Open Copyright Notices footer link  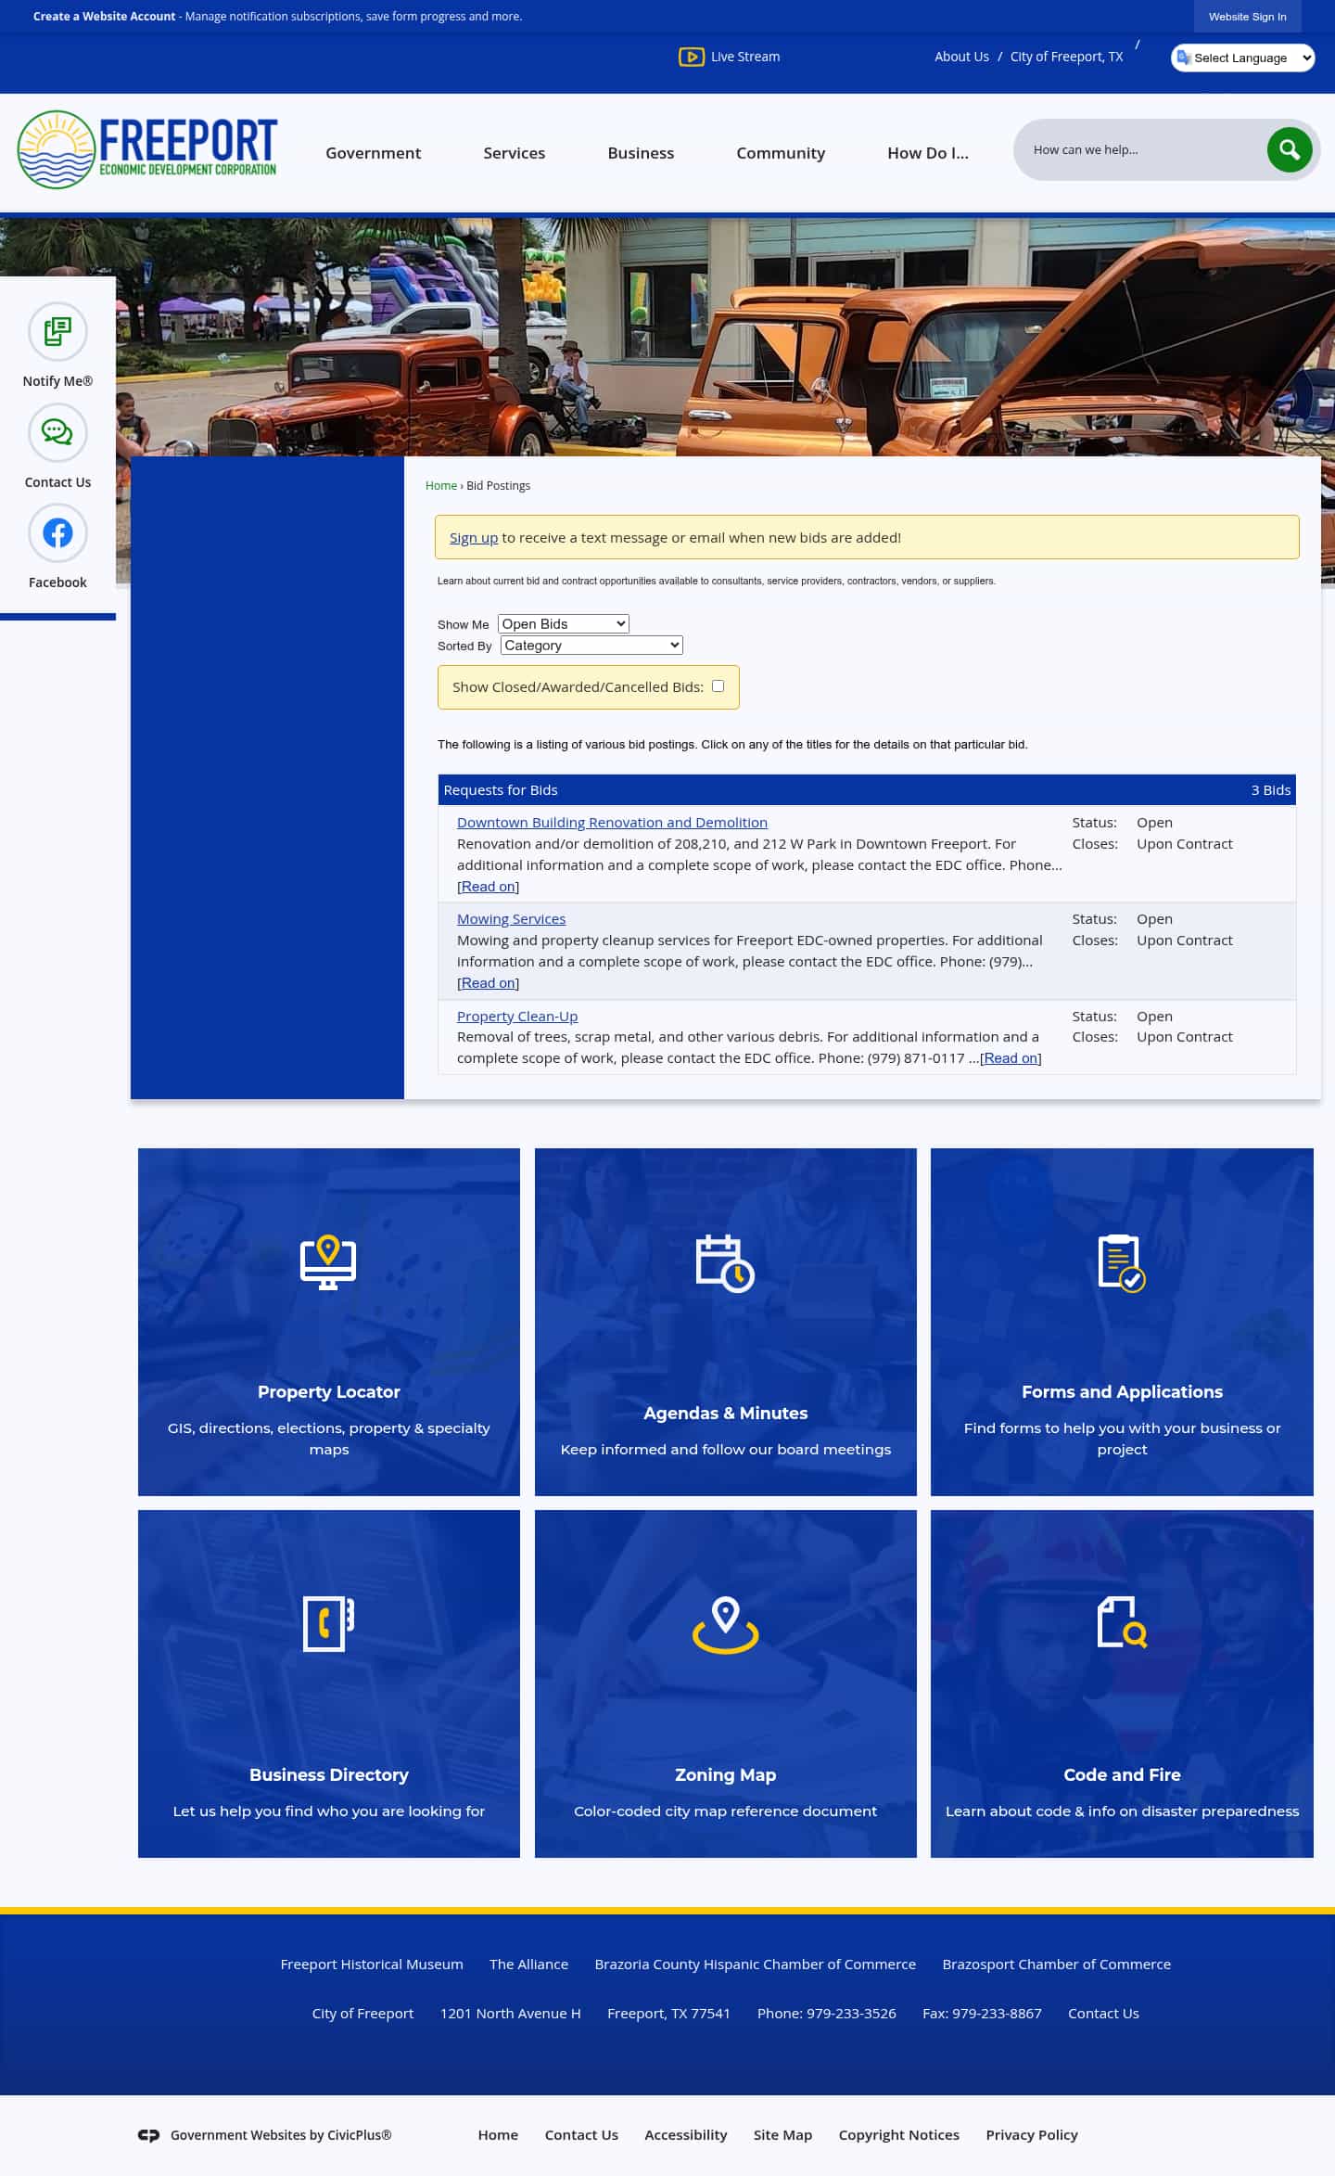click(898, 2134)
